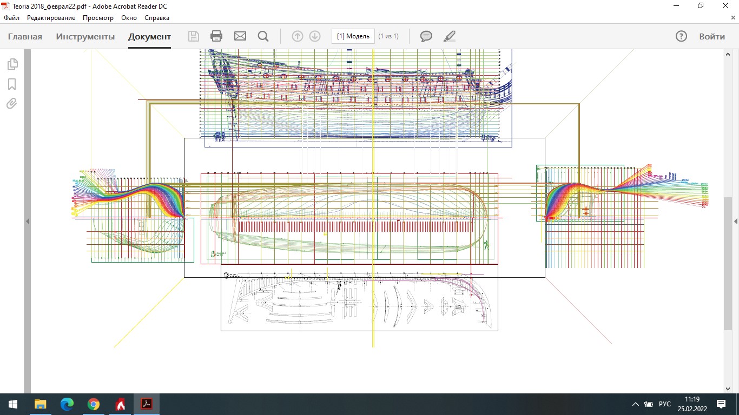Switch input language РУС

tap(665, 404)
